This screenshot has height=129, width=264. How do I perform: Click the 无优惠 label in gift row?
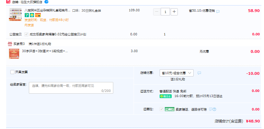[x=204, y=51]
